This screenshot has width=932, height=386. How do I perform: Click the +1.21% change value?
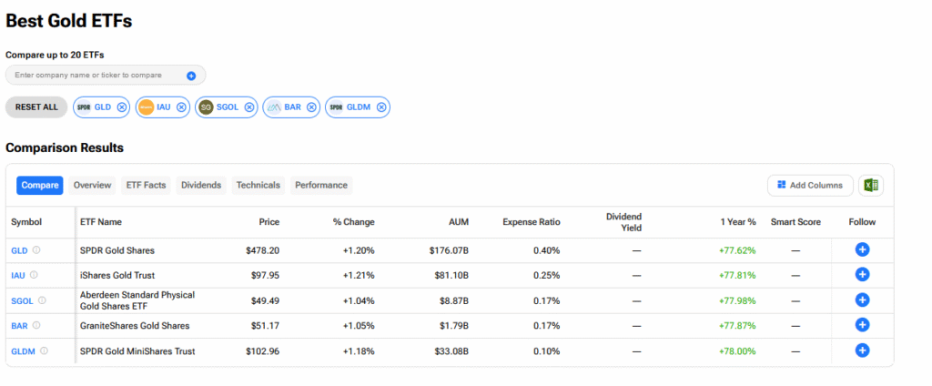359,275
